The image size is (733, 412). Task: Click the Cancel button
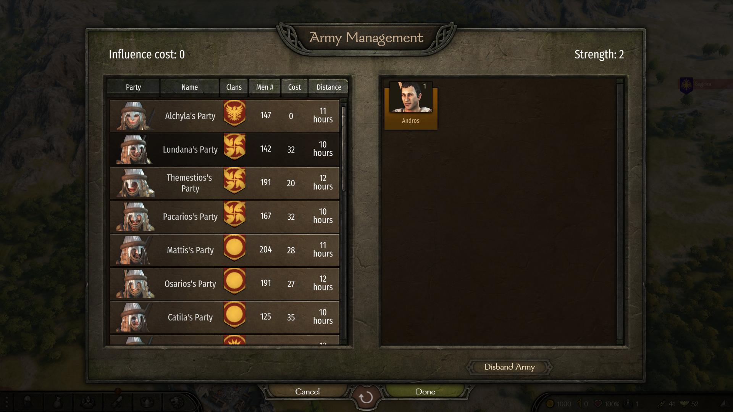click(307, 392)
